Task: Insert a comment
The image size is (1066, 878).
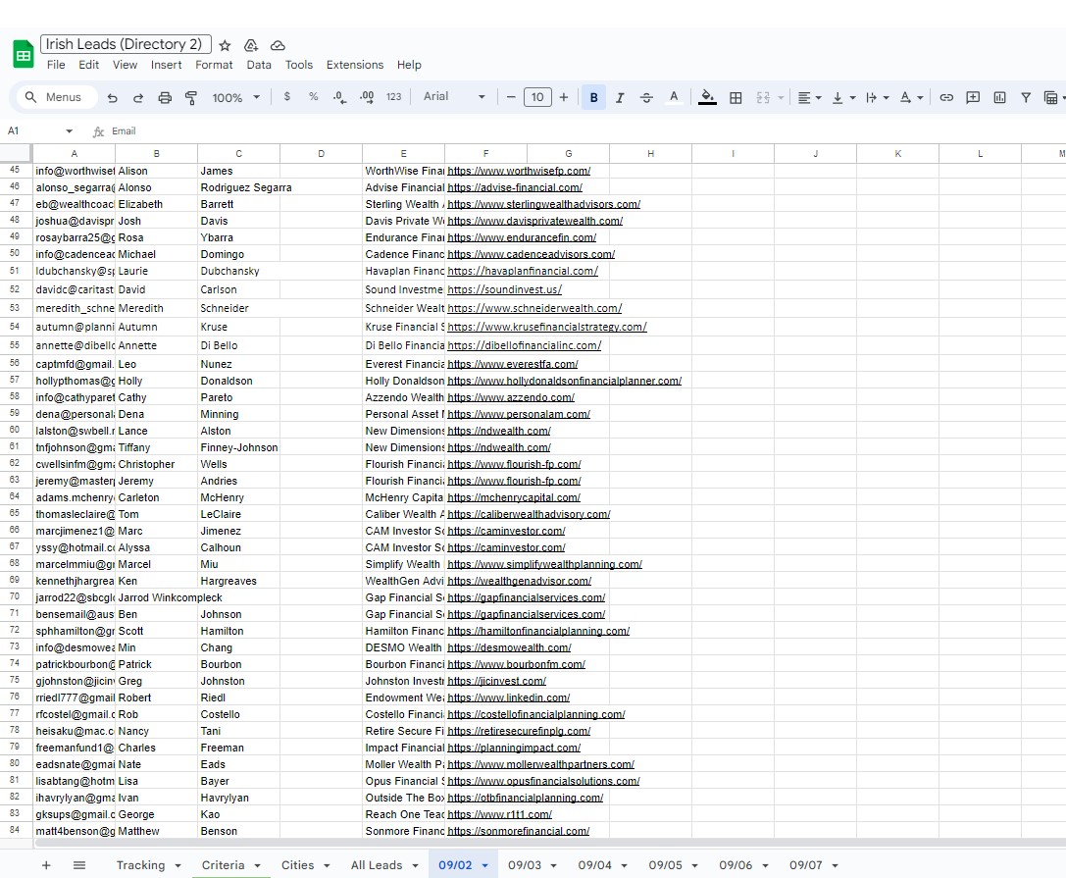Action: click(x=973, y=97)
